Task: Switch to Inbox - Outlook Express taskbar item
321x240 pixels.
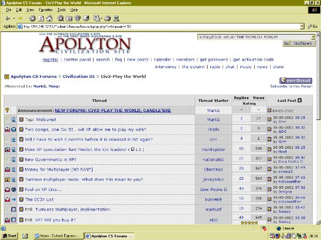Action: (x=58, y=236)
